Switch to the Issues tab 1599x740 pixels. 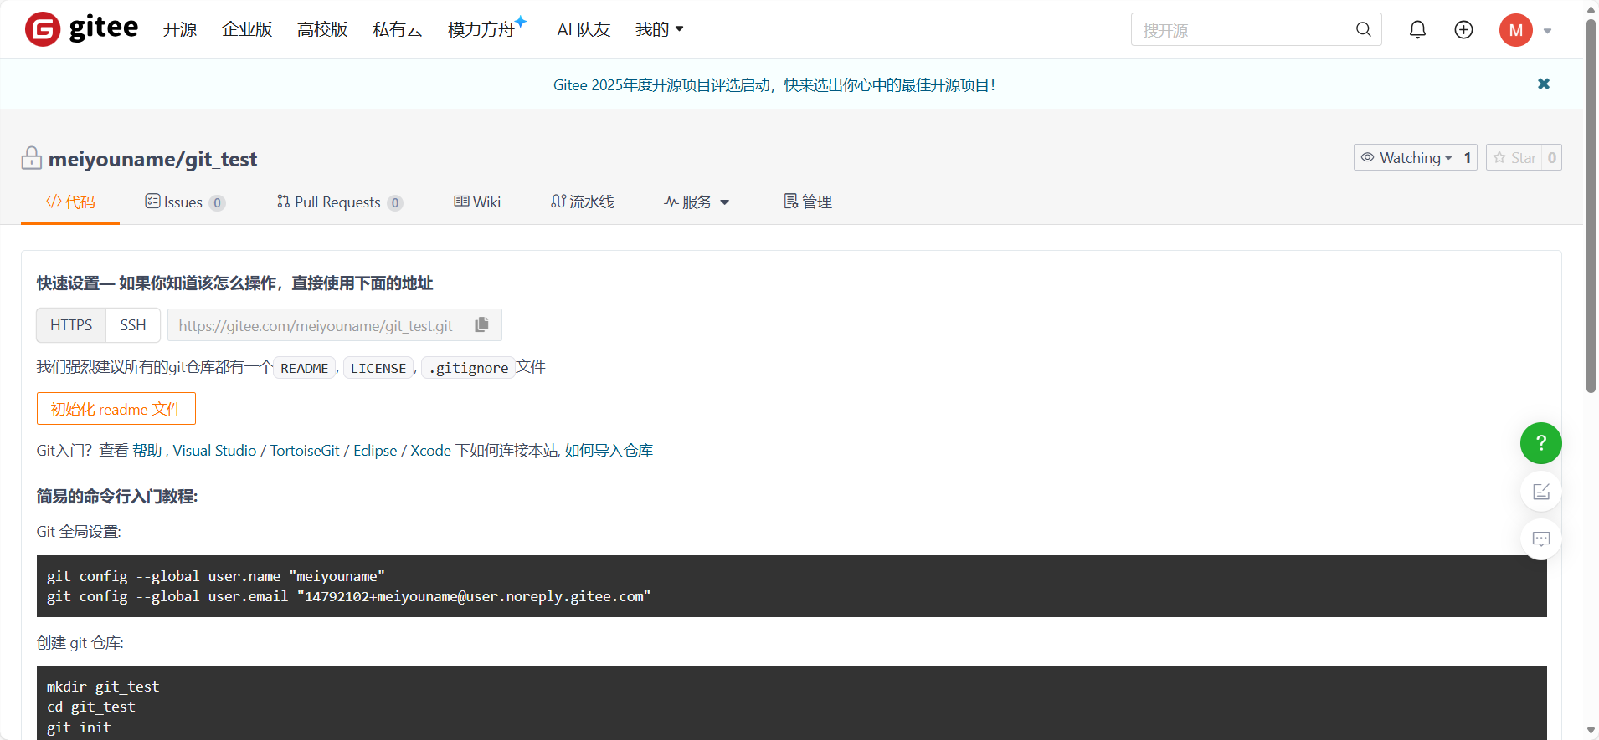(185, 202)
